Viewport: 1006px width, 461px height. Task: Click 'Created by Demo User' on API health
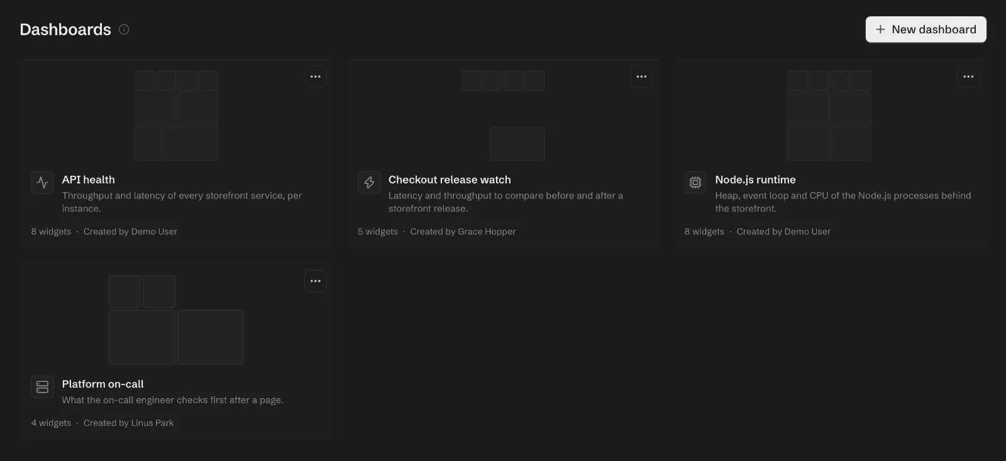pos(130,232)
